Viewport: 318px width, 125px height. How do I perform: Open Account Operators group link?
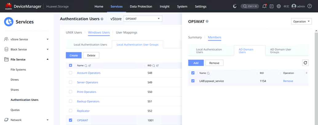(x=89, y=73)
